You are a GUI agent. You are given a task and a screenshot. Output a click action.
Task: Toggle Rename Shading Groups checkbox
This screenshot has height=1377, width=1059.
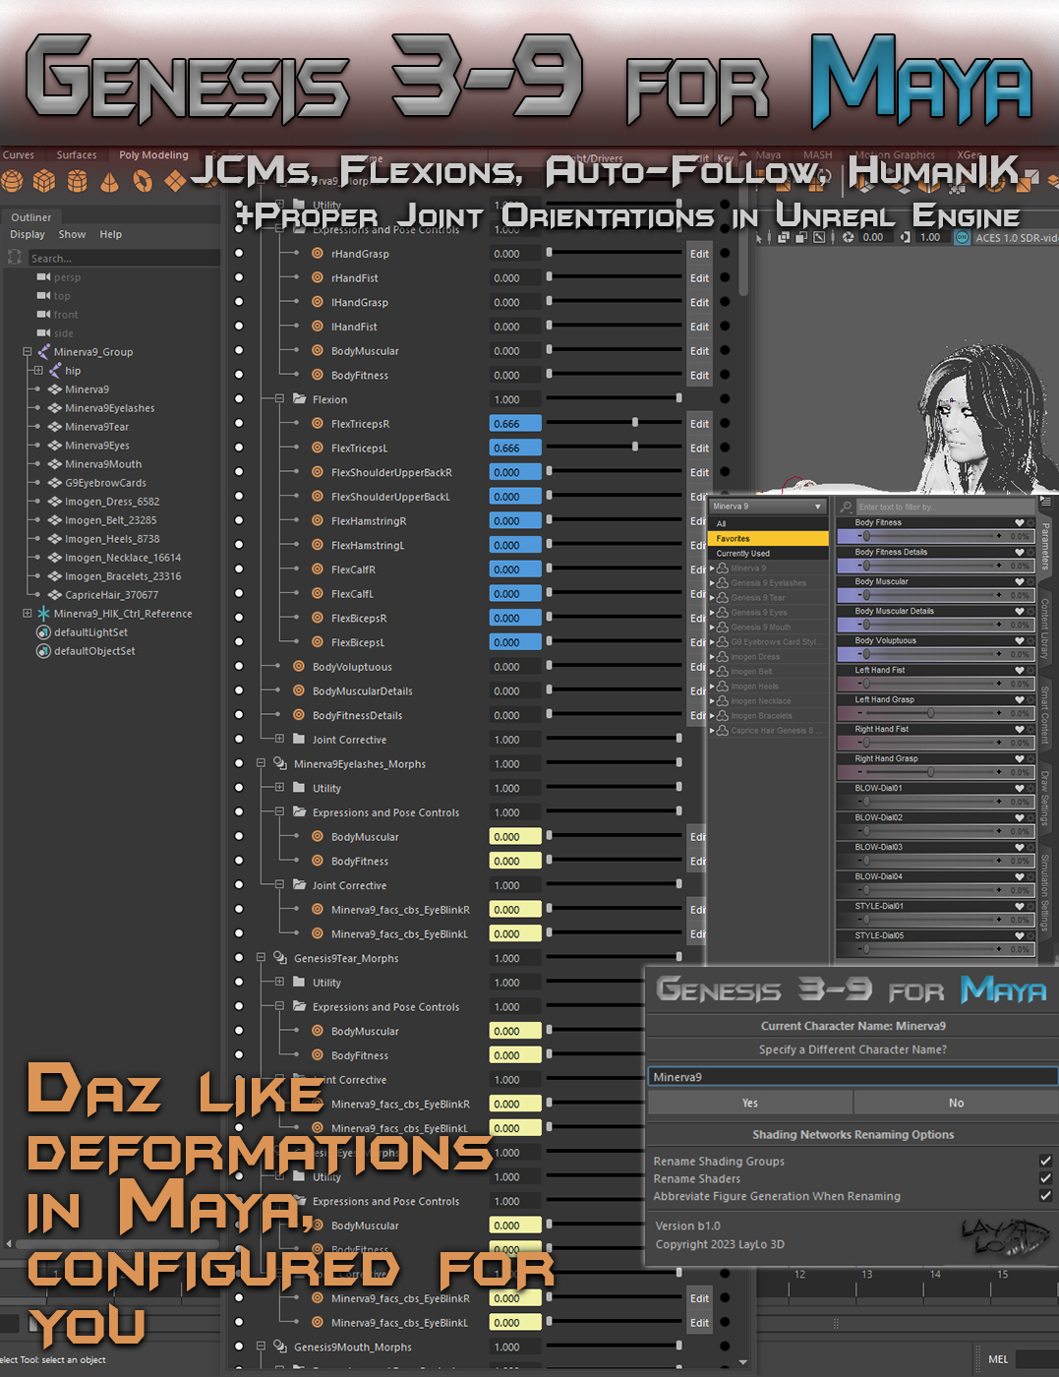(x=1045, y=1161)
